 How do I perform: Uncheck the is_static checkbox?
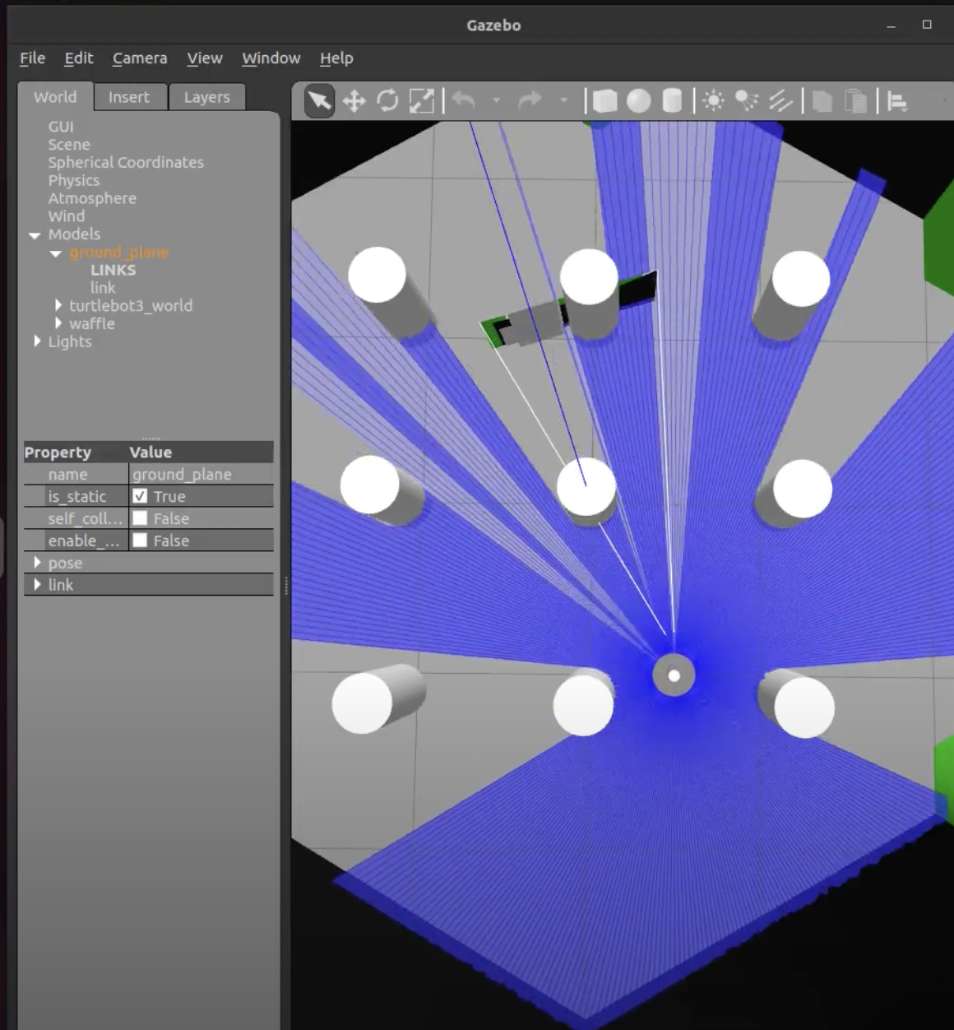(x=140, y=496)
